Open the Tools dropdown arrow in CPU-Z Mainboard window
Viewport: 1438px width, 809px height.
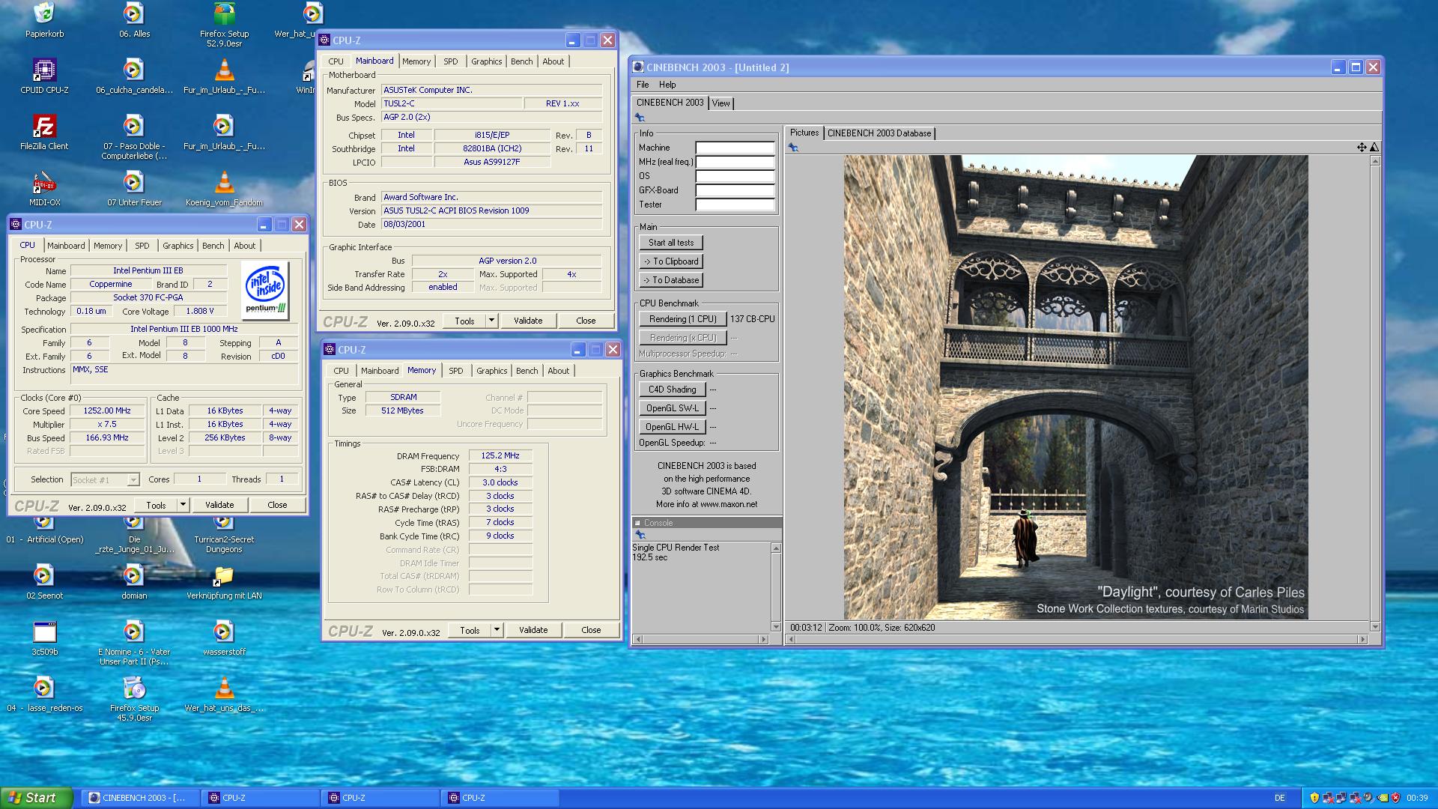coord(491,321)
